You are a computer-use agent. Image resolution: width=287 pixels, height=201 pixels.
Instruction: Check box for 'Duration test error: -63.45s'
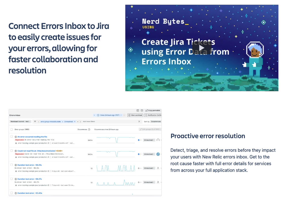(x=12, y=193)
